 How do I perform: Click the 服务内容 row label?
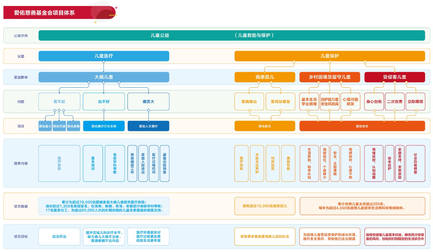[x=21, y=163]
